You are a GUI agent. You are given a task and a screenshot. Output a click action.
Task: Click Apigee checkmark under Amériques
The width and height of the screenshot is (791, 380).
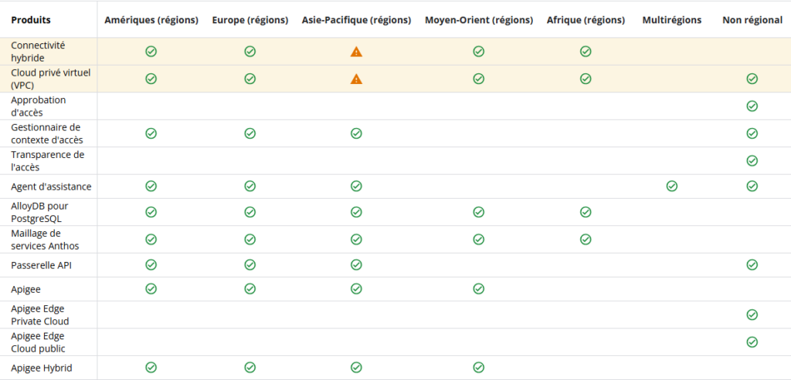(x=151, y=289)
